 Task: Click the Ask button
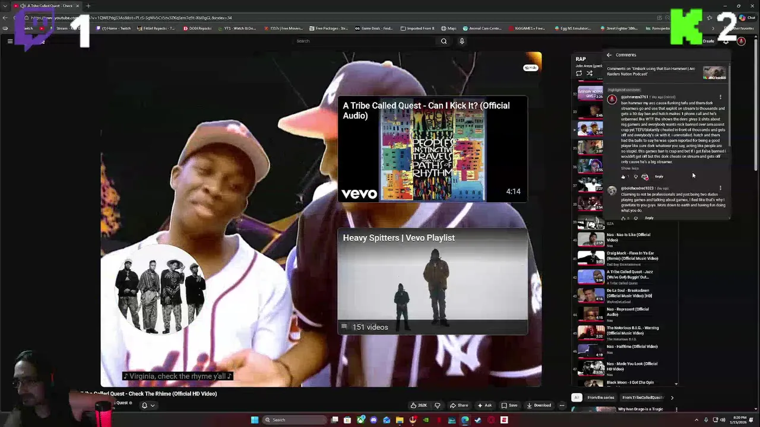tap(484, 406)
